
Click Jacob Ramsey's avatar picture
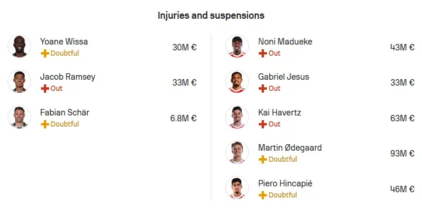coord(19,81)
